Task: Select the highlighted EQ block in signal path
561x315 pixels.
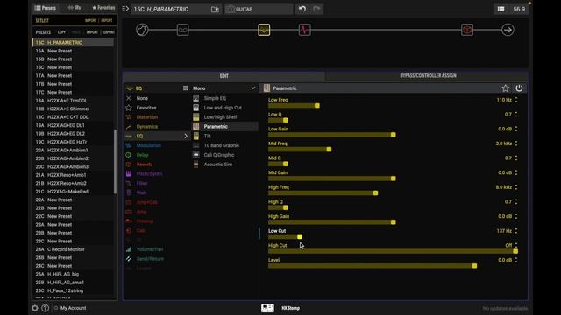Action: pos(264,30)
